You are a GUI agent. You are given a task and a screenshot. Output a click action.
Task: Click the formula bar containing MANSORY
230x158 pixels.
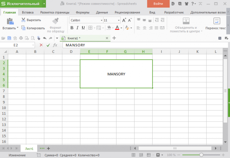pos(142,45)
